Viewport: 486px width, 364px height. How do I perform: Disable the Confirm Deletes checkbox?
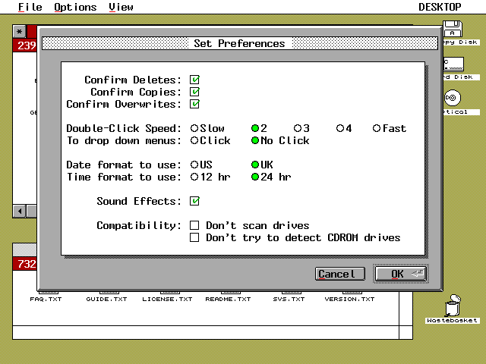pyautogui.click(x=195, y=80)
